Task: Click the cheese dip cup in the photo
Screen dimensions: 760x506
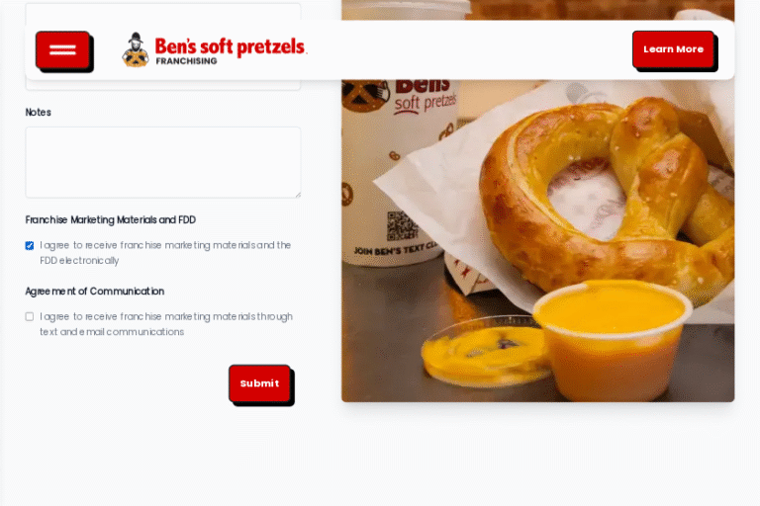Action: pos(614,339)
